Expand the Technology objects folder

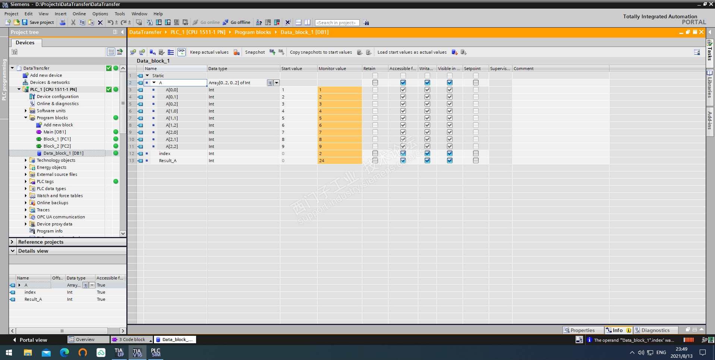click(x=26, y=160)
